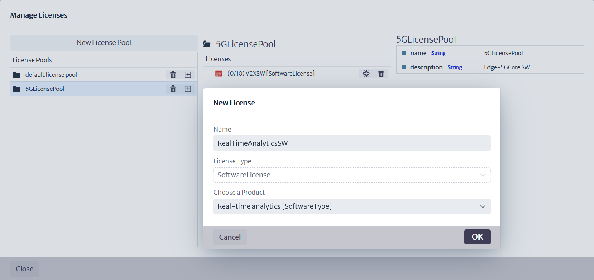
Task: Unlink the V2XSW license via the broken-link icon
Action: point(366,73)
